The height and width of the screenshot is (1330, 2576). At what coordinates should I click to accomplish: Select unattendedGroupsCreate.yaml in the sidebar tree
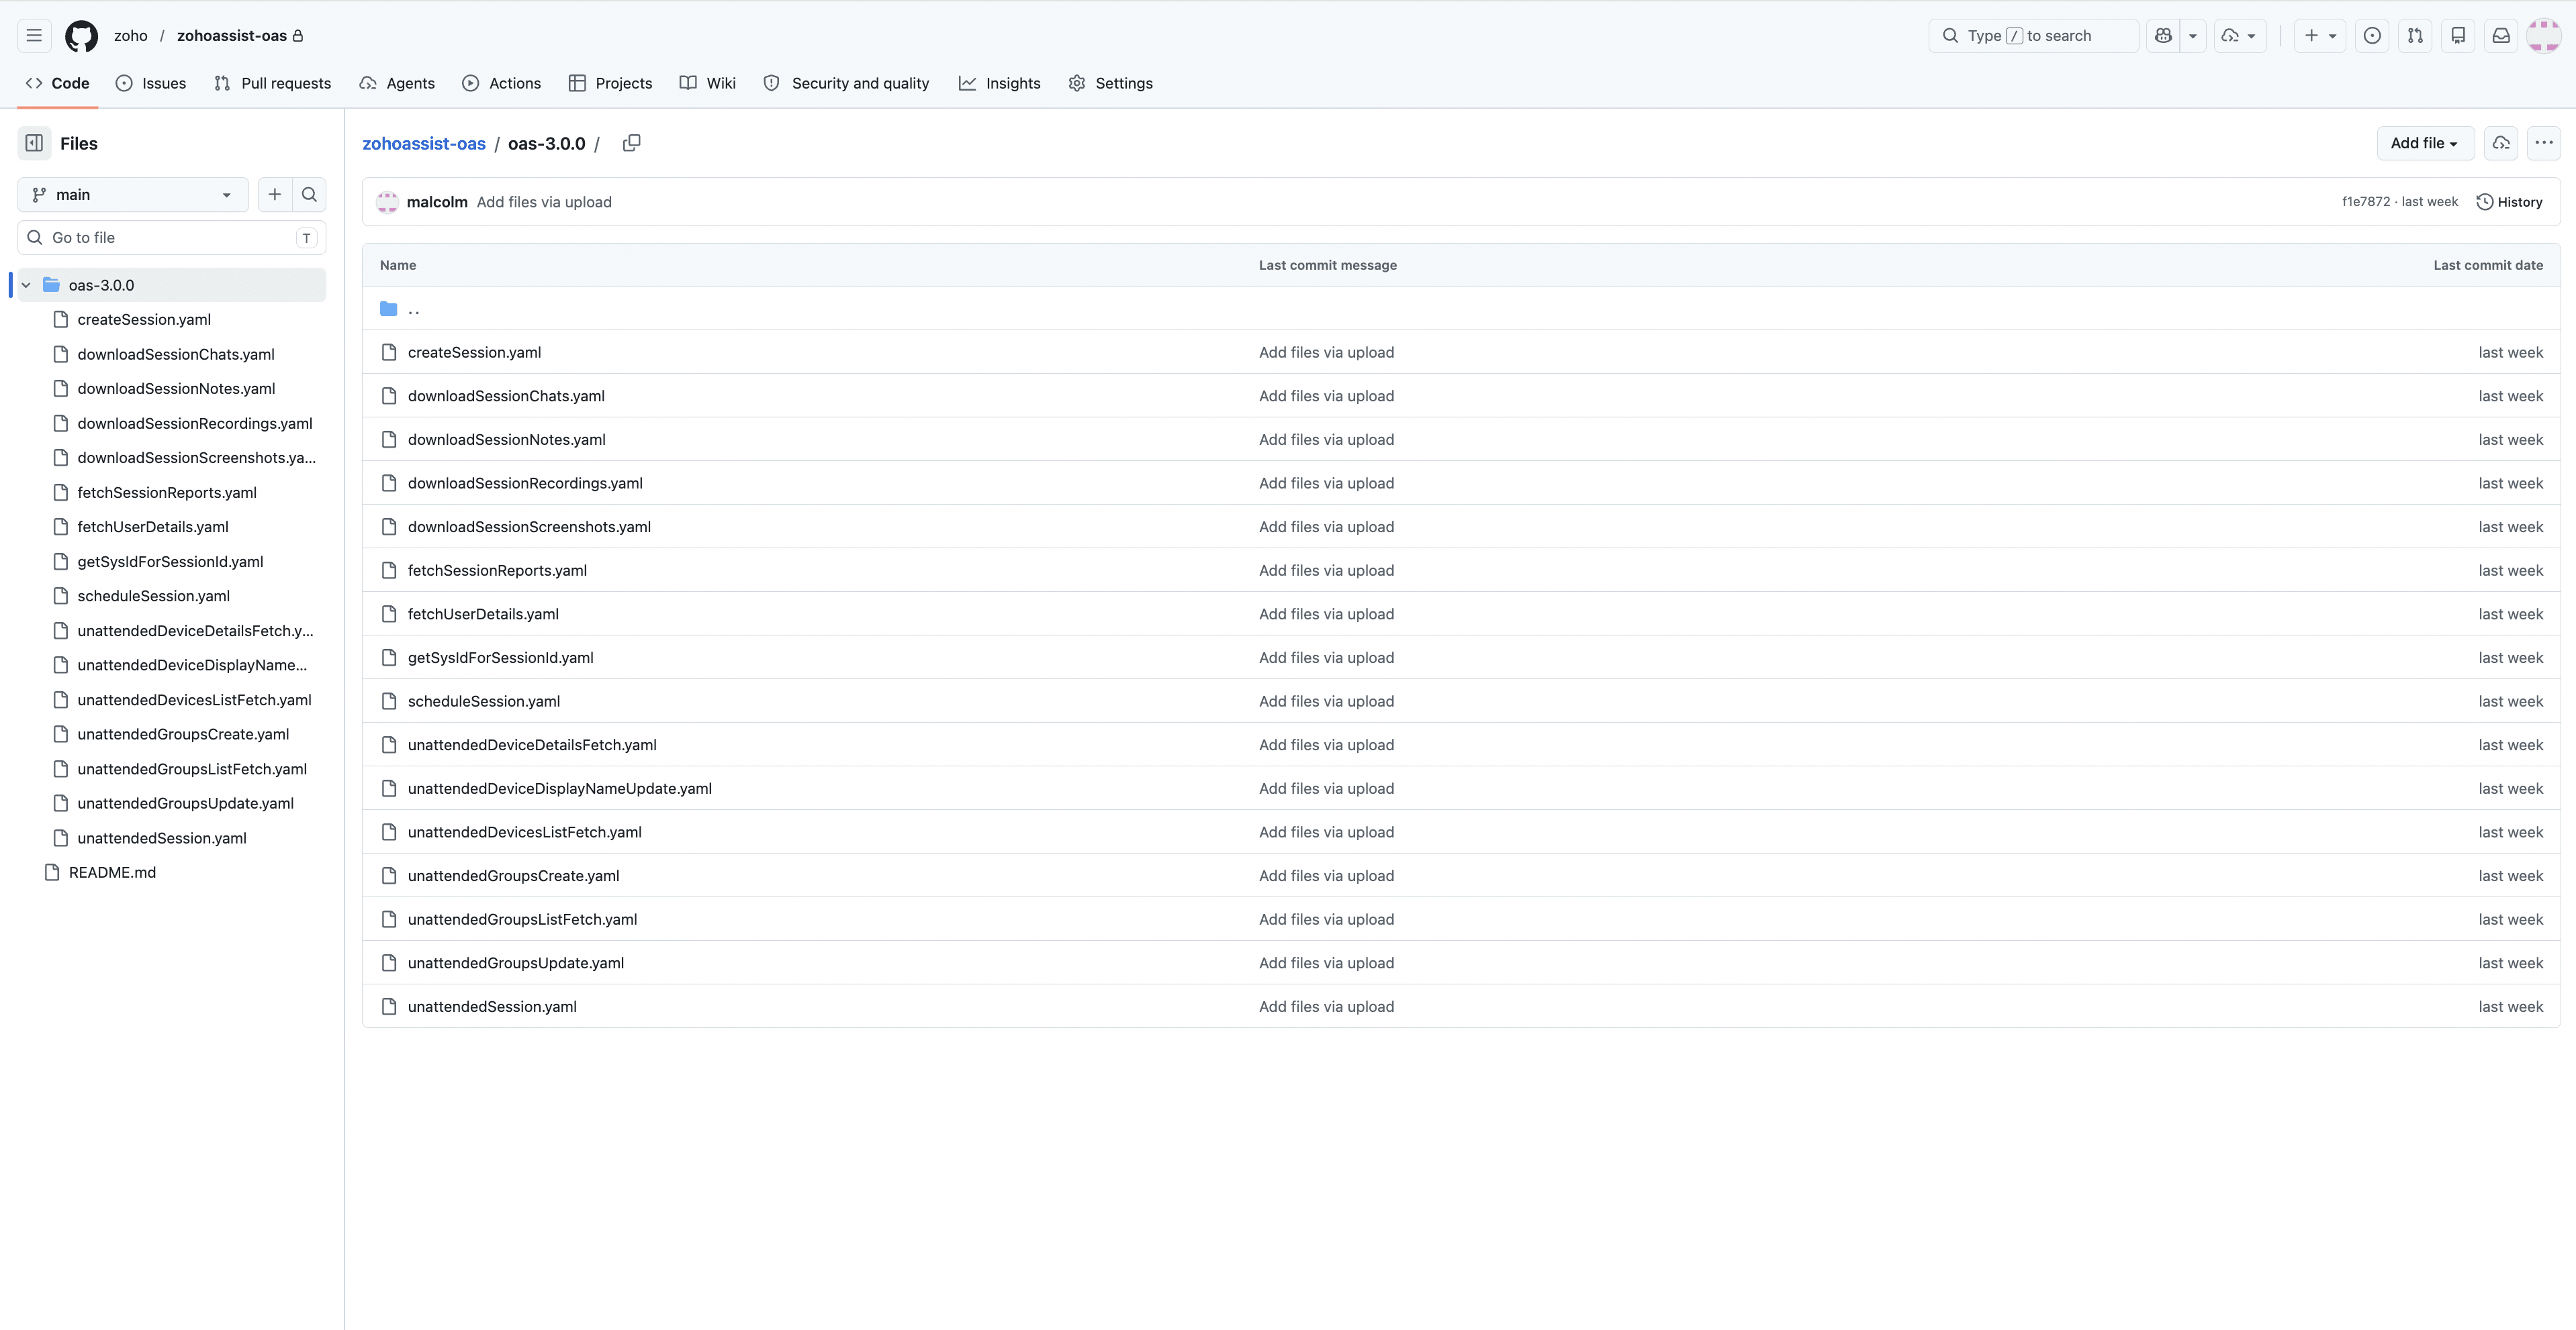[183, 734]
